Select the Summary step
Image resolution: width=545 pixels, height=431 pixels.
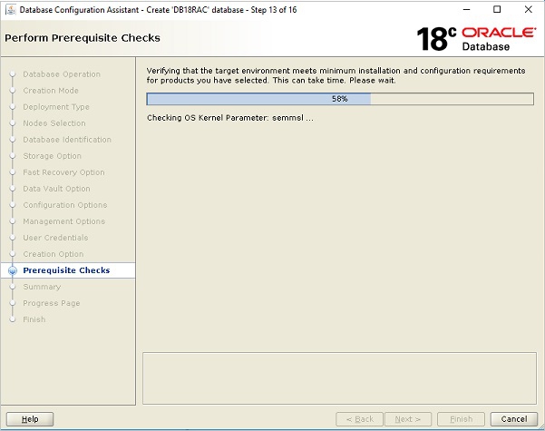[x=42, y=287]
